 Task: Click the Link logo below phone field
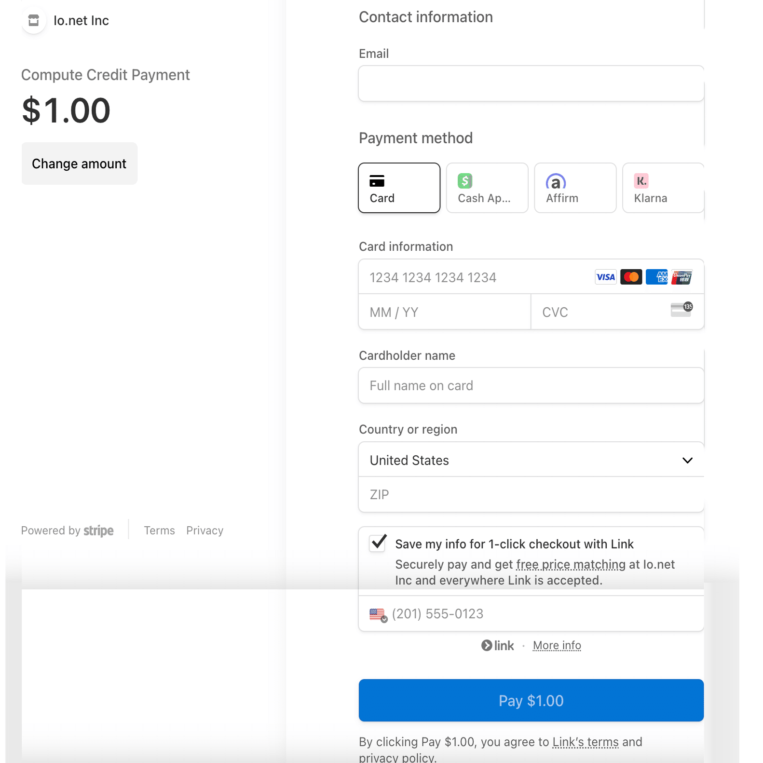tap(498, 645)
